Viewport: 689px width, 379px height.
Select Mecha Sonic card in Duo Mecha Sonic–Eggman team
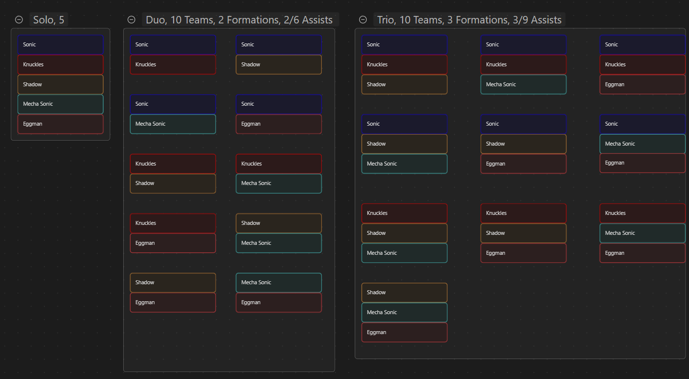coord(279,283)
